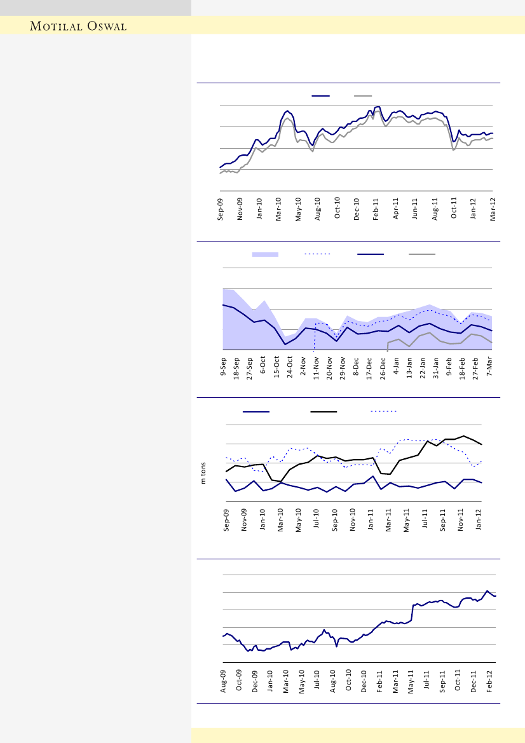Click the 11-Nov date label

[x=317, y=369]
